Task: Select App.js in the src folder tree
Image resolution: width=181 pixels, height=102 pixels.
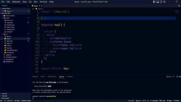Action: pyautogui.click(x=8, y=39)
